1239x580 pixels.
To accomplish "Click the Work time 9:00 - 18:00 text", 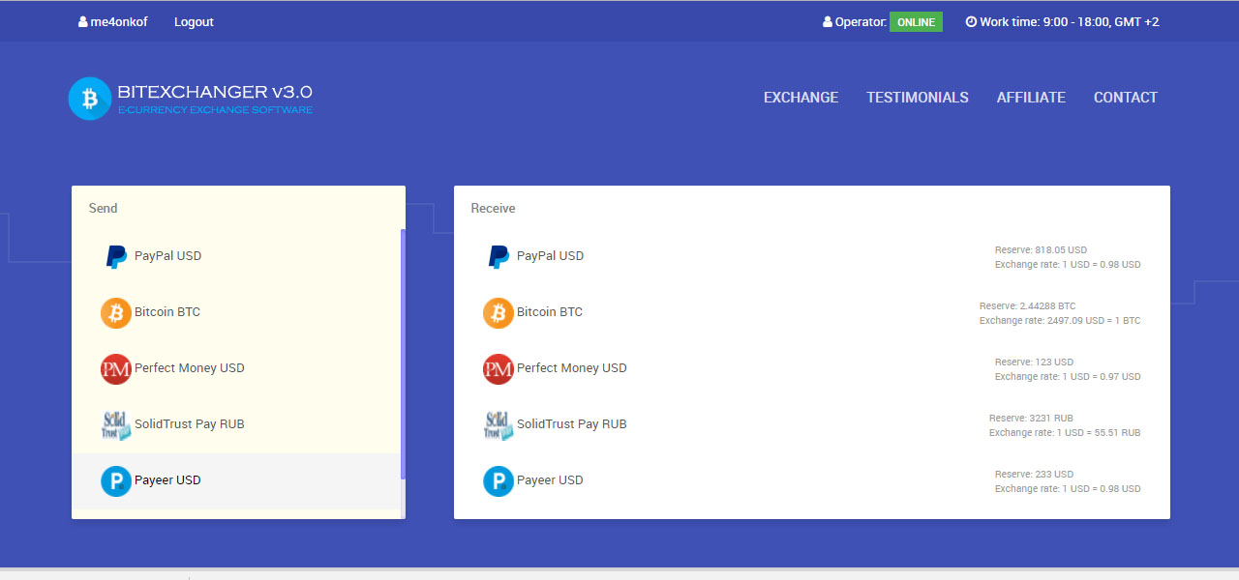I will point(1070,21).
